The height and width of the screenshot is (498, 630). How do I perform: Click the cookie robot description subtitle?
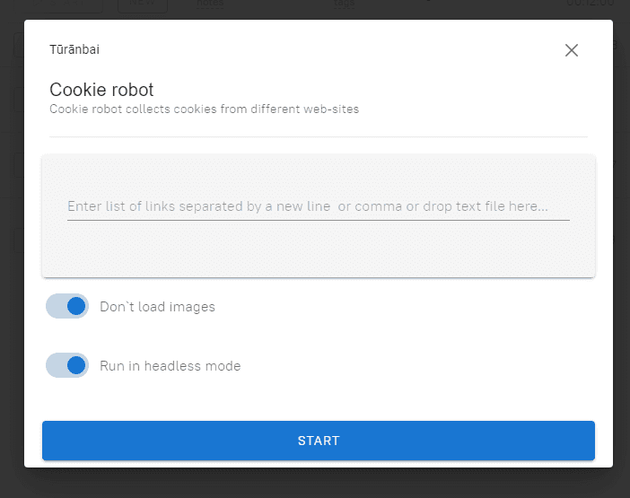[204, 109]
